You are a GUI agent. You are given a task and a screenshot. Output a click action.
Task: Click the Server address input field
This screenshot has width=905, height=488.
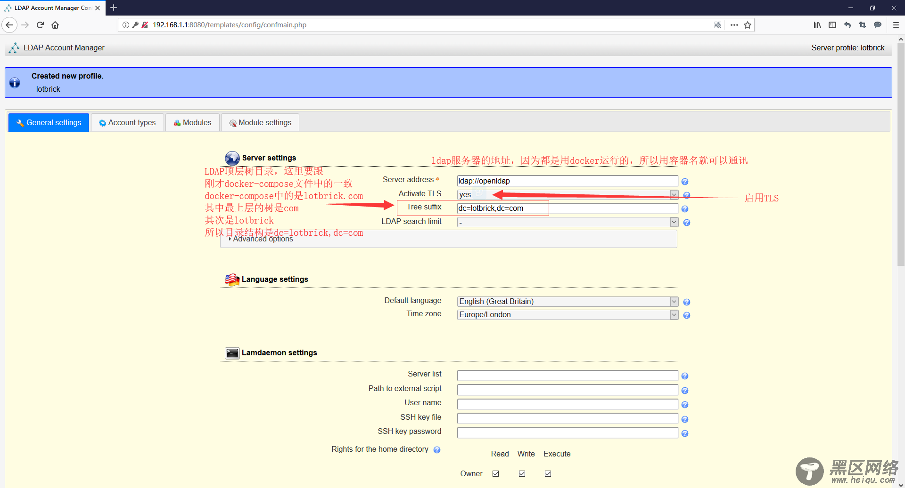tap(568, 181)
